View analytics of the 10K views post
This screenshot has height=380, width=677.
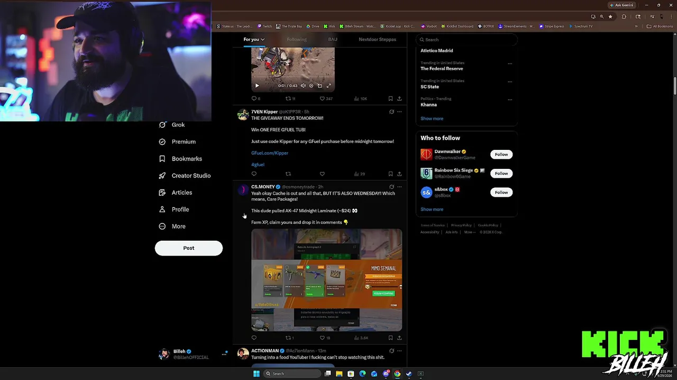click(x=361, y=99)
